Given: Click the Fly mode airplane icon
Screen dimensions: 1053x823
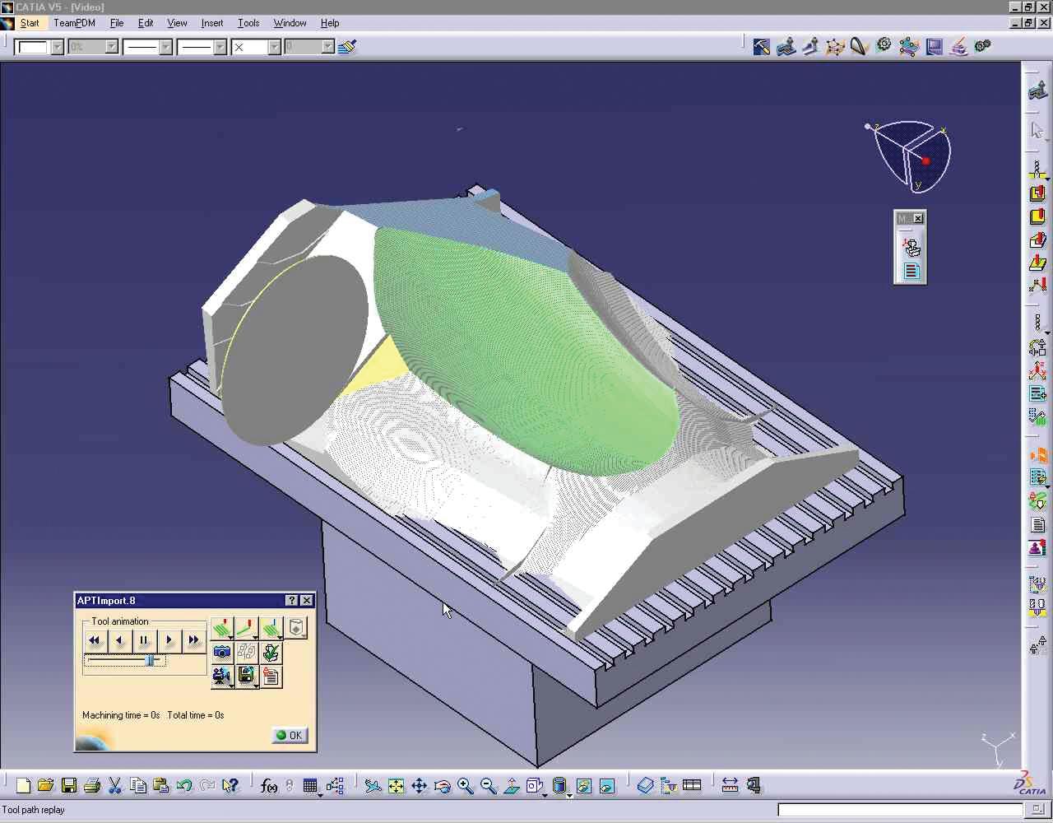Looking at the screenshot, I should click(x=373, y=786).
